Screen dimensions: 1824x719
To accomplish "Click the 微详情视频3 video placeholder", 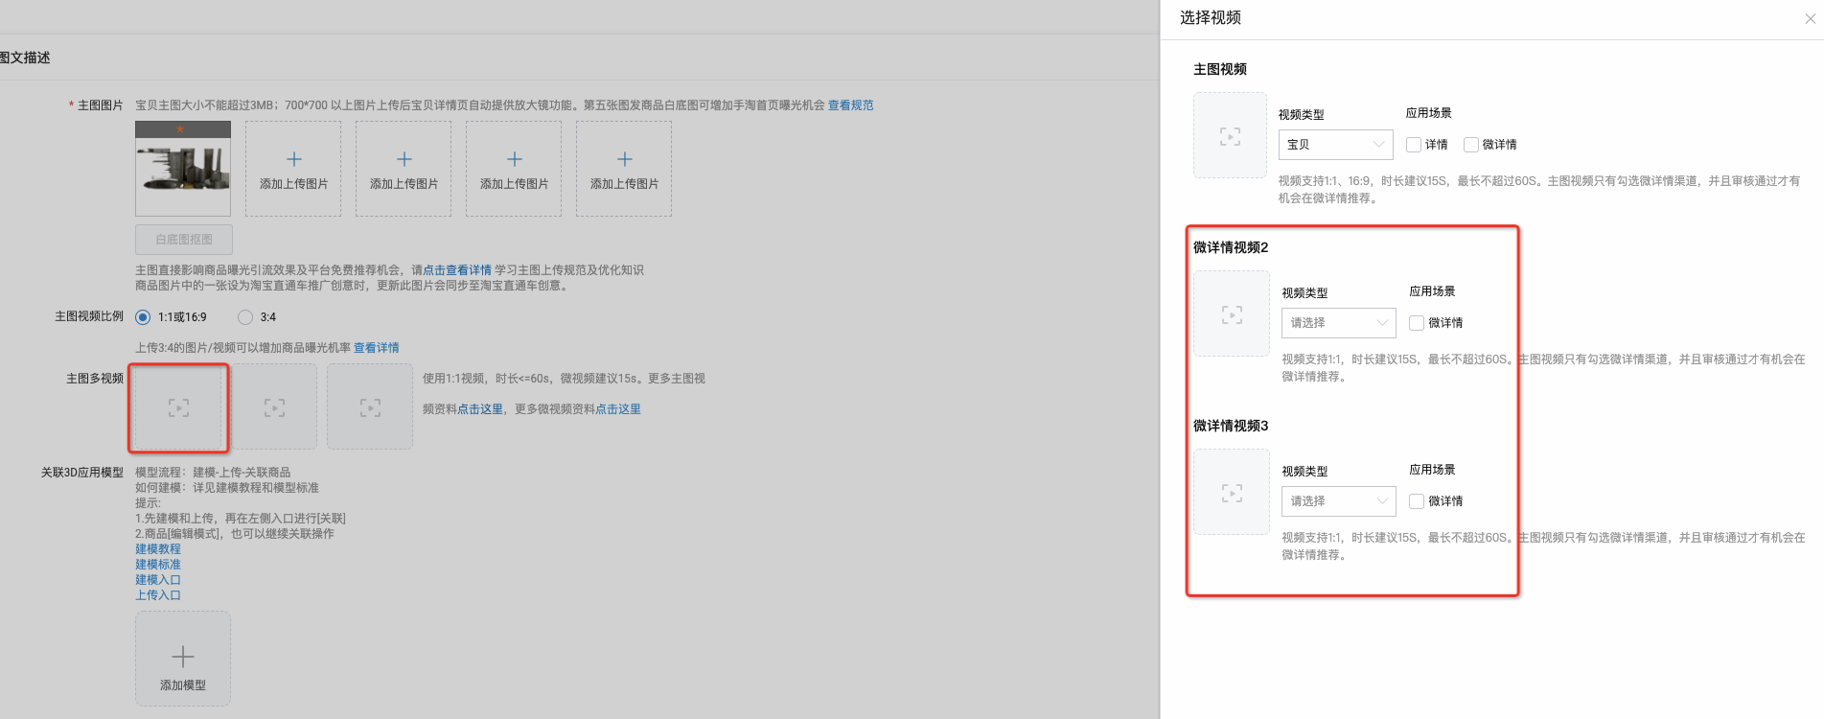I will [1232, 492].
